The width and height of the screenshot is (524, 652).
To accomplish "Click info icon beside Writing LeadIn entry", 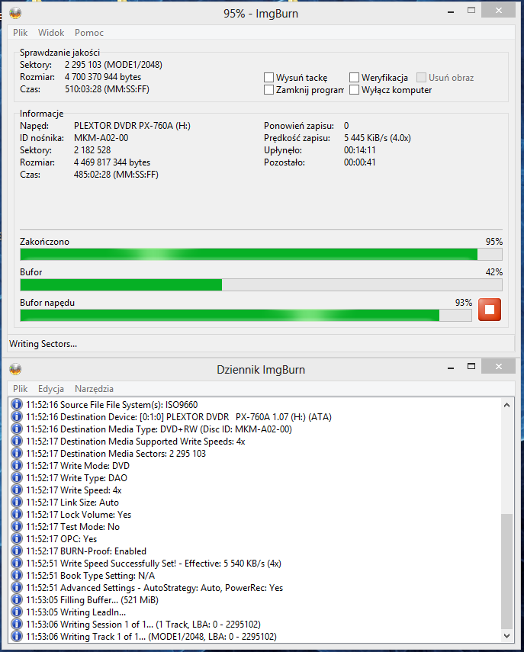I will pos(17,612).
